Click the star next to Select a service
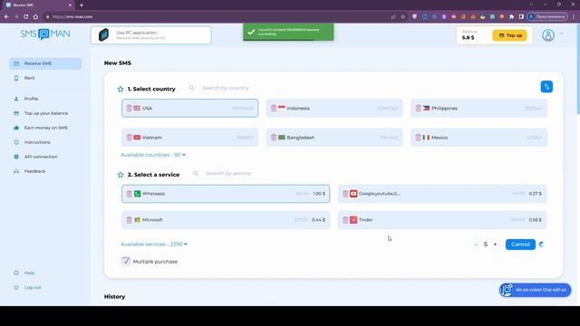The height and width of the screenshot is (326, 580). (x=121, y=175)
